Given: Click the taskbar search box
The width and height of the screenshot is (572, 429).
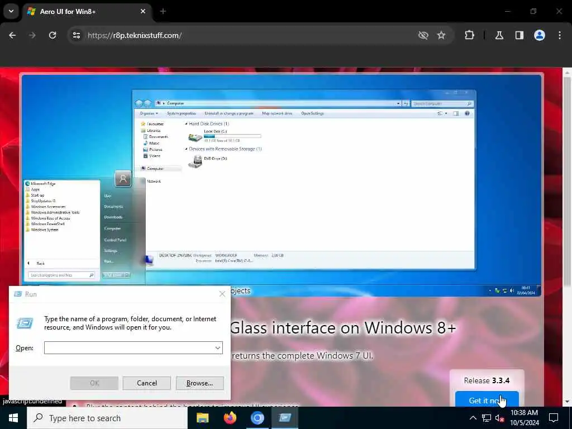Looking at the screenshot, I should tap(107, 418).
